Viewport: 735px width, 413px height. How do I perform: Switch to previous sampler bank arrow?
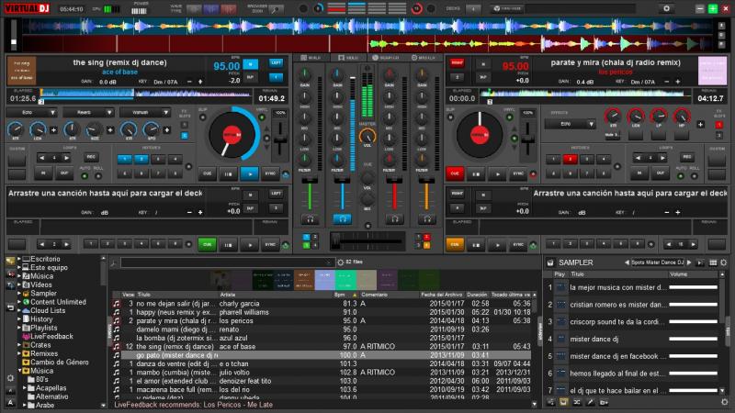tap(627, 262)
